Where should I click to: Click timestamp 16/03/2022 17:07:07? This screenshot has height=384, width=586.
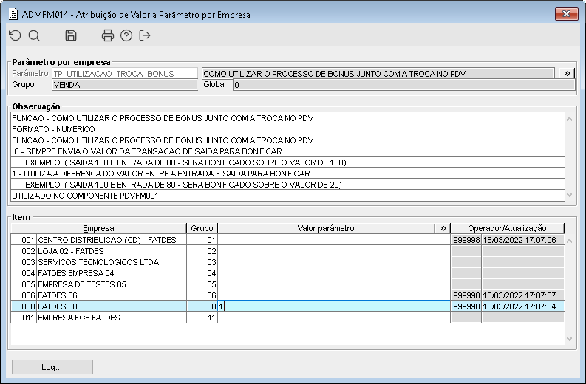[x=523, y=295]
